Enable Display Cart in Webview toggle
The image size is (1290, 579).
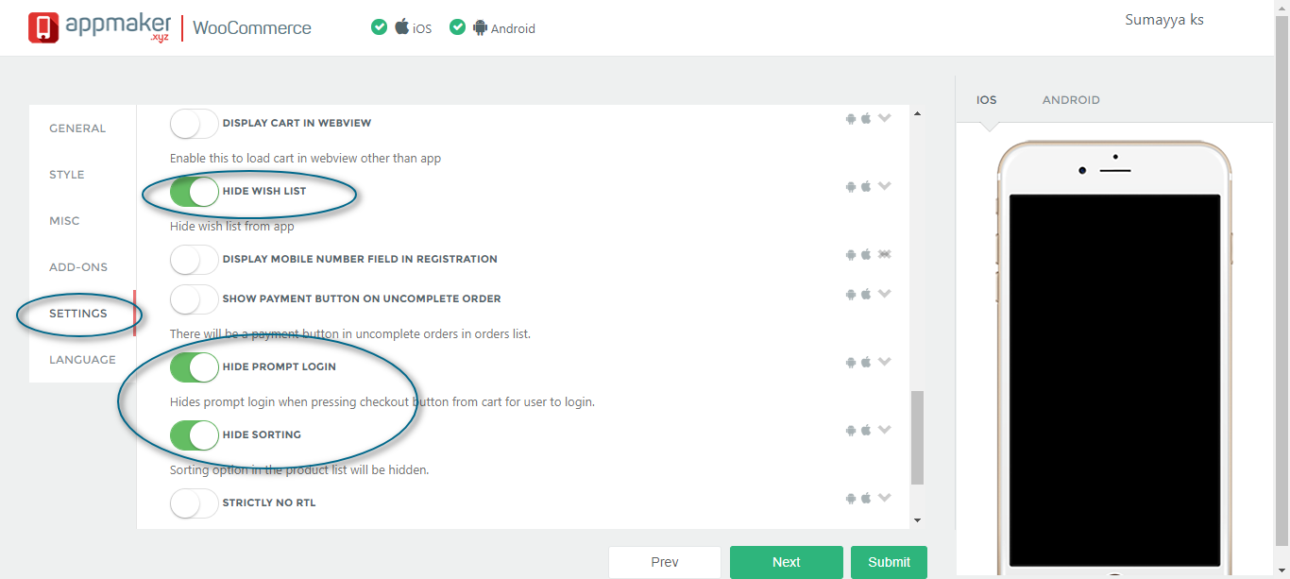pyautogui.click(x=195, y=124)
